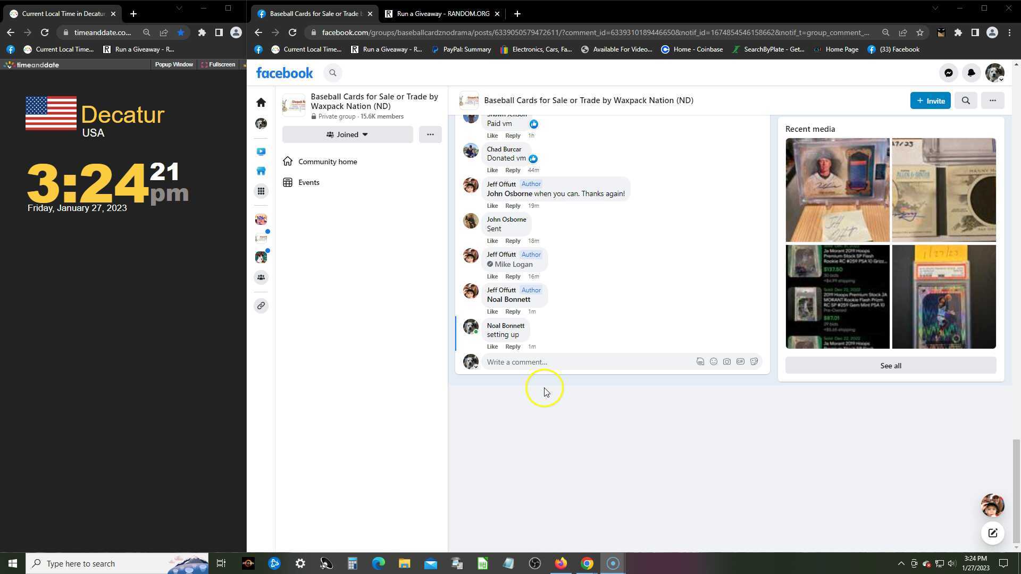Search within the group using magnifier button
1021x574 pixels.
(966, 100)
